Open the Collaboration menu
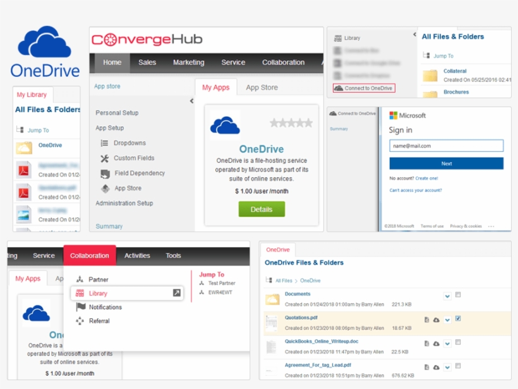This screenshot has width=518, height=389. (x=90, y=255)
